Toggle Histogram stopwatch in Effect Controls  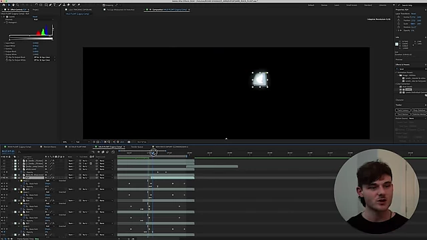(7, 22)
